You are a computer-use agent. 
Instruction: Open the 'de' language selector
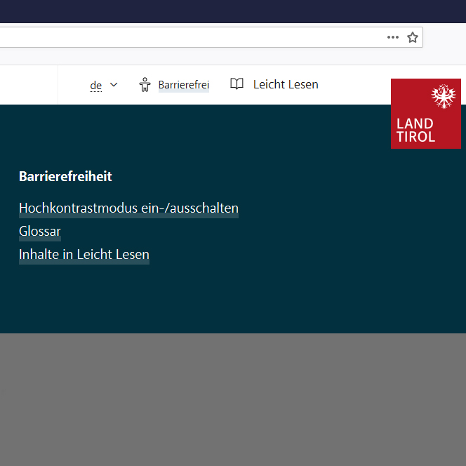click(96, 86)
